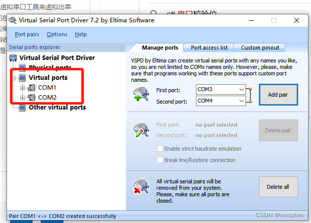
Task: Click the edit pair connector icon
Action: pyautogui.click(x=141, y=130)
